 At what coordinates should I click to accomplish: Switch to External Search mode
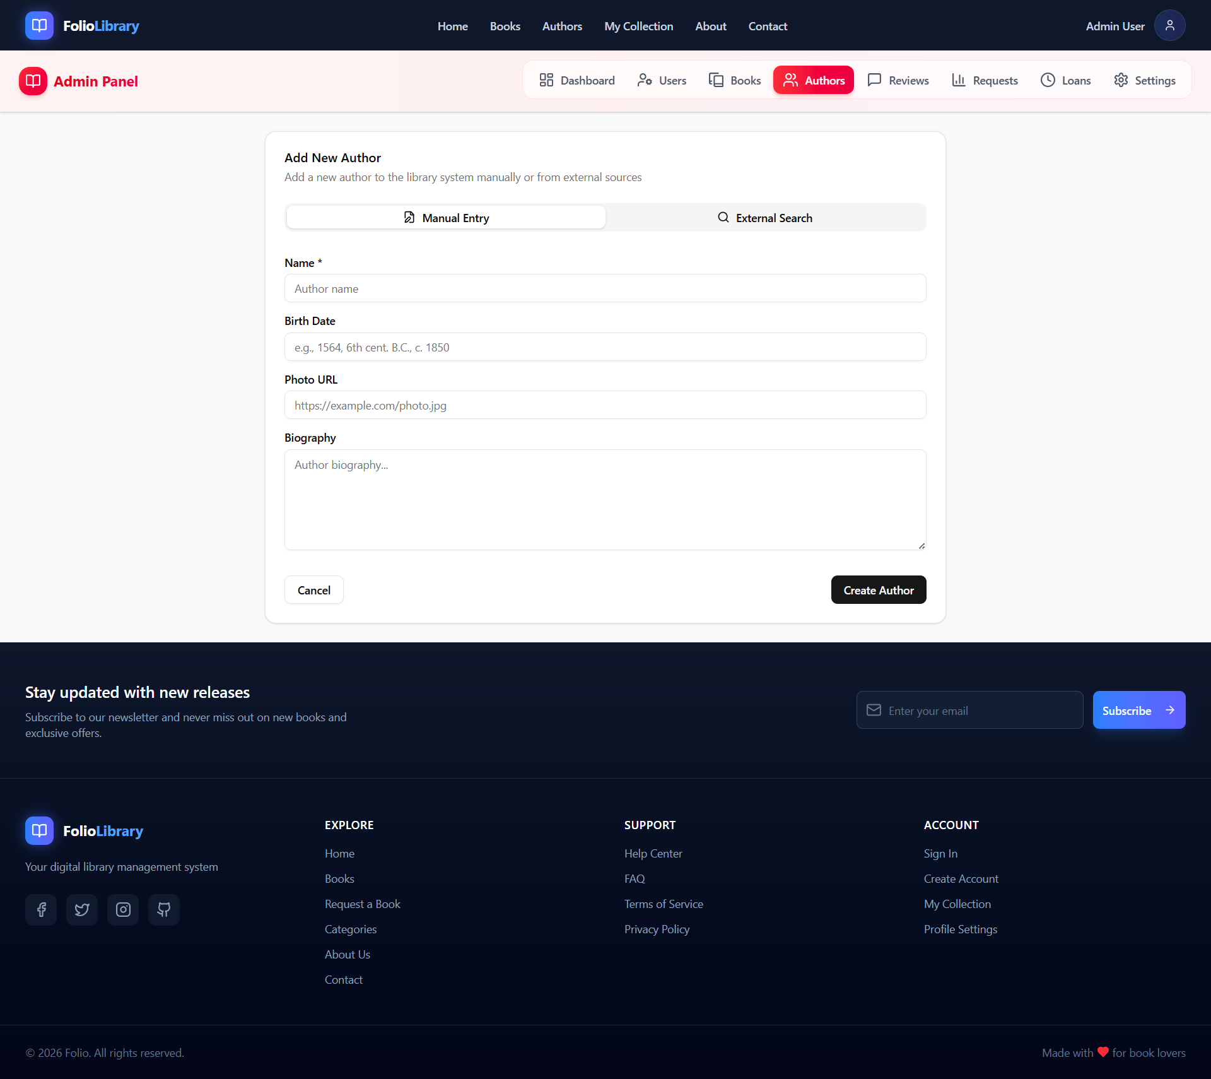[x=764, y=217]
